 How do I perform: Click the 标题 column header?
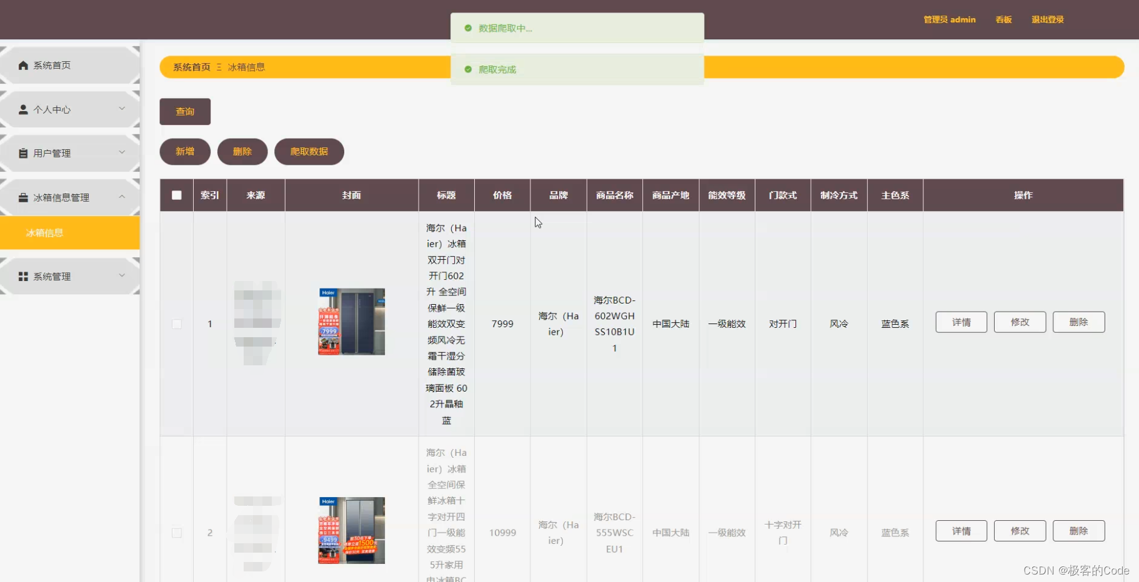[x=446, y=195]
